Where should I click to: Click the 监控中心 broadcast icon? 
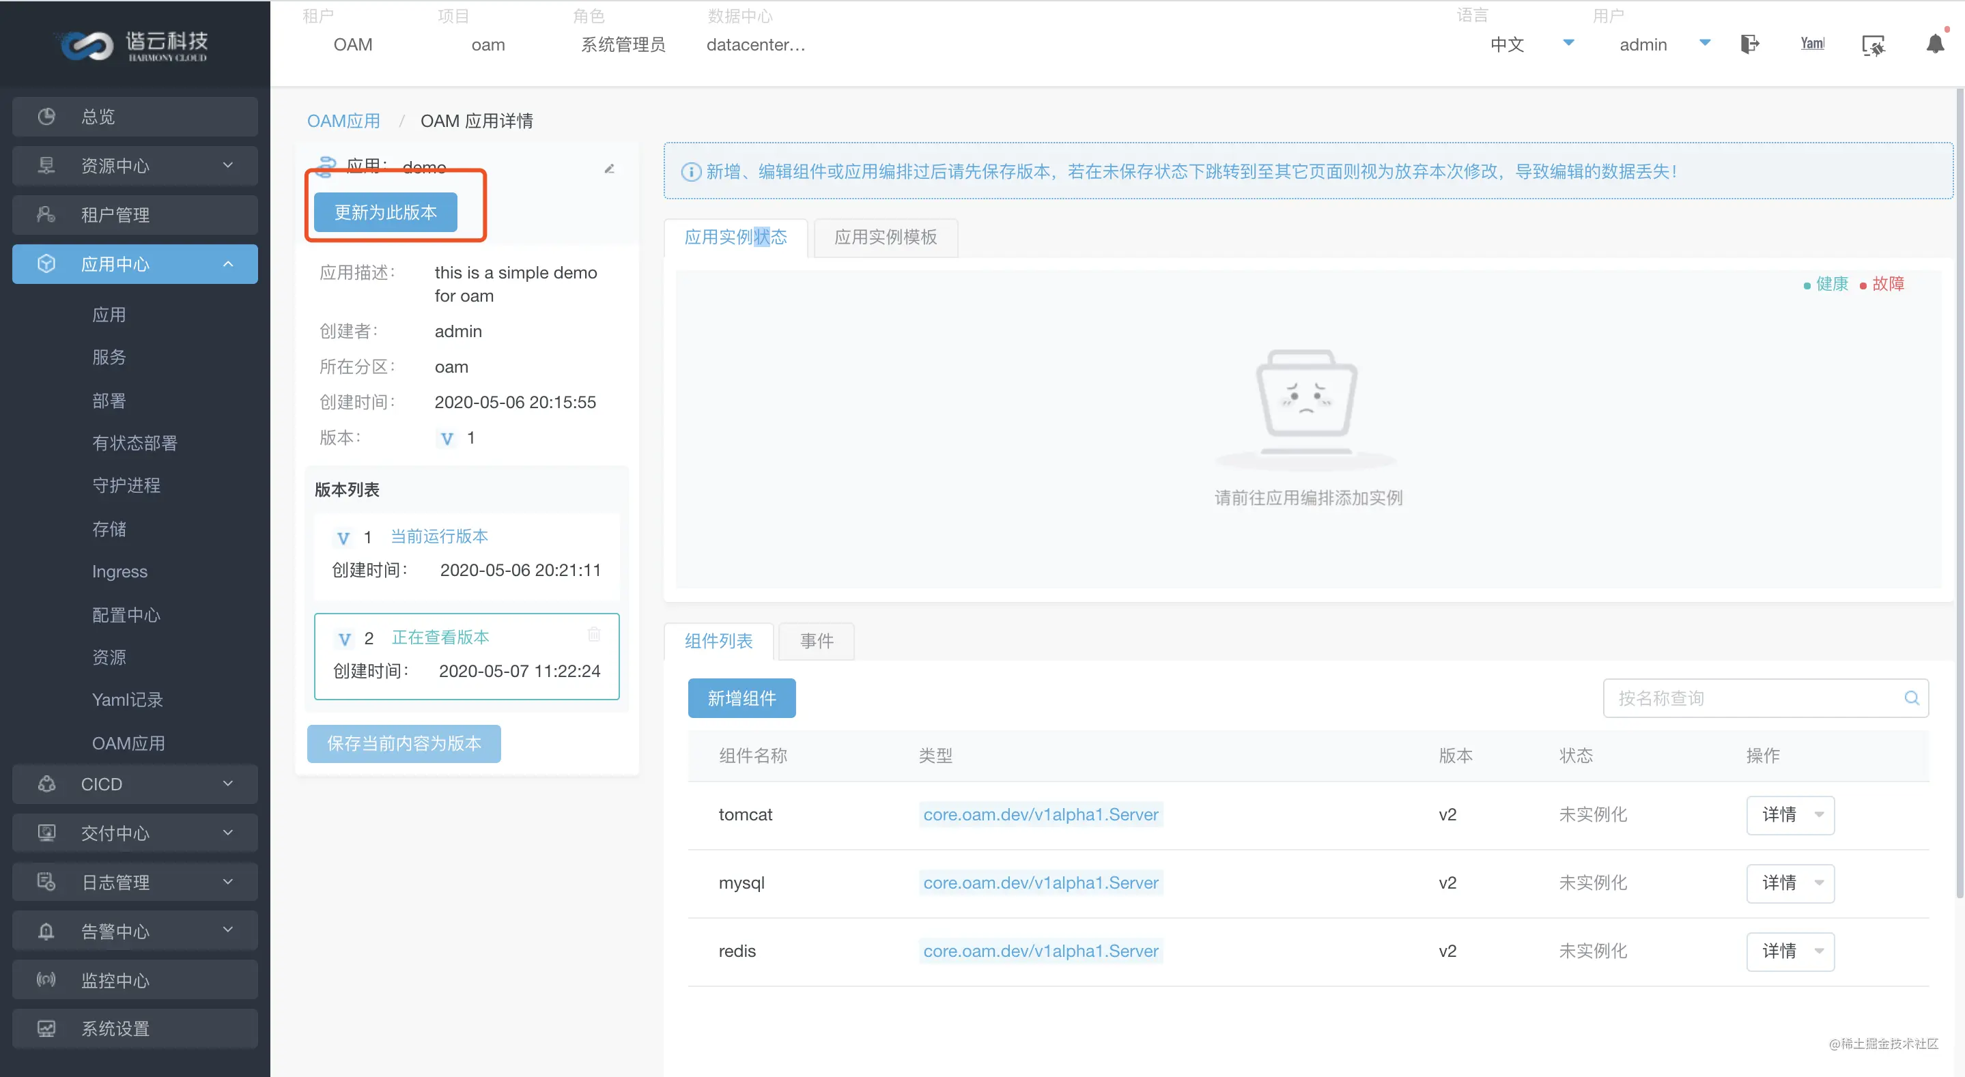click(46, 979)
